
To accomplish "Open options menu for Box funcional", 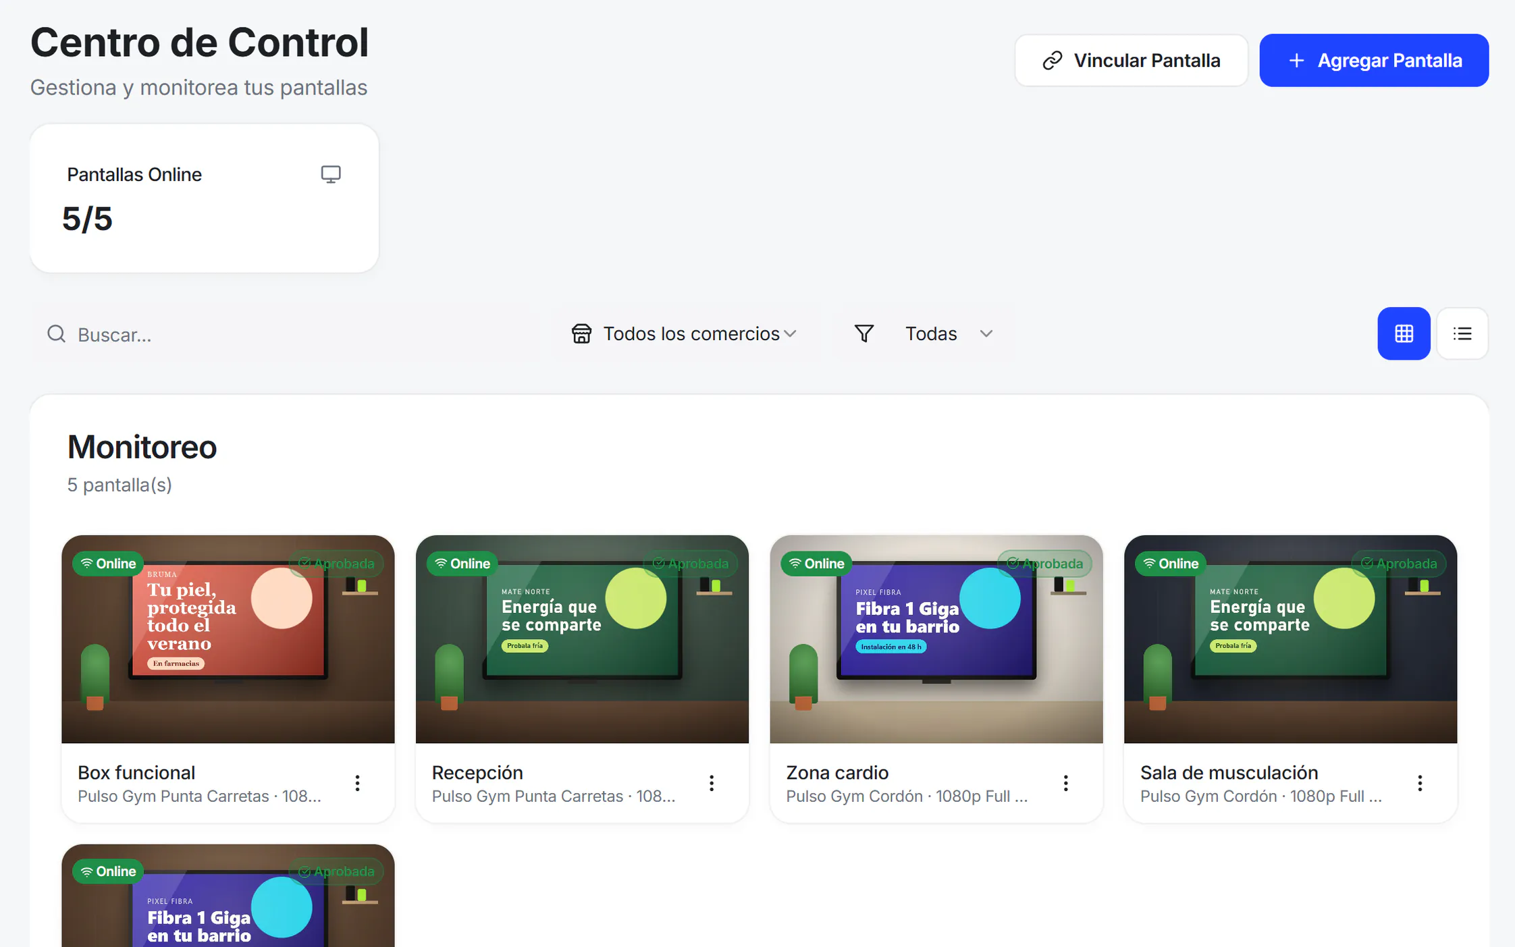I will pyautogui.click(x=357, y=783).
